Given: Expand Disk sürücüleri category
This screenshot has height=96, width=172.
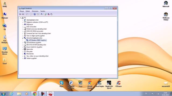Looking at the screenshot, I should coord(23,27).
